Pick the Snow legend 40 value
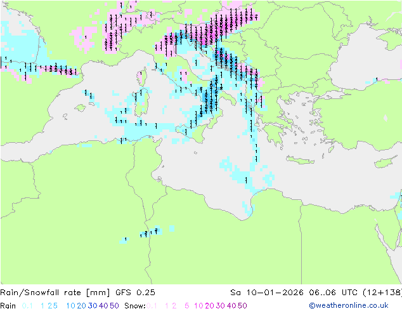 [x=231, y=306]
